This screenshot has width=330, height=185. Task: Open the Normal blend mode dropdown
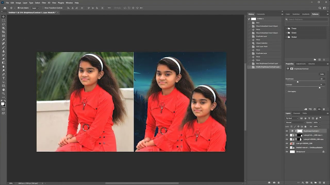[295, 122]
